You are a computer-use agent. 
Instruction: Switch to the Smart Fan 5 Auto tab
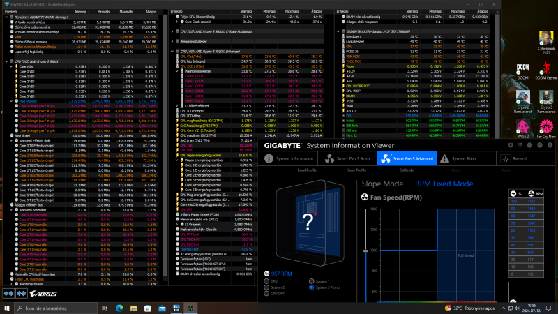coord(347,159)
